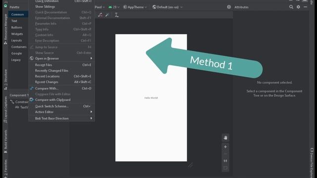The width and height of the screenshot is (317, 178).
Task: Choose Recently Changed Files
Action: pyautogui.click(x=61, y=71)
